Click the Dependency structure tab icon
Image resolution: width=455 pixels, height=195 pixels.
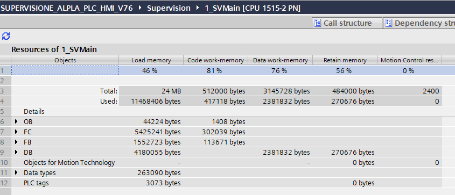[x=389, y=23]
